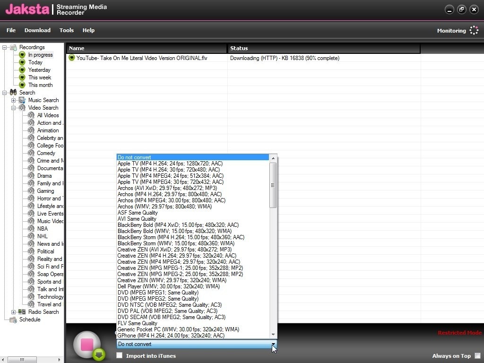Click the Restricted Mode label
Image resolution: width=484 pixels, height=363 pixels.
[459, 333]
